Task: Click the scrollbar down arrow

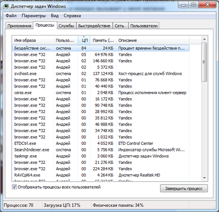Action: [204, 178]
